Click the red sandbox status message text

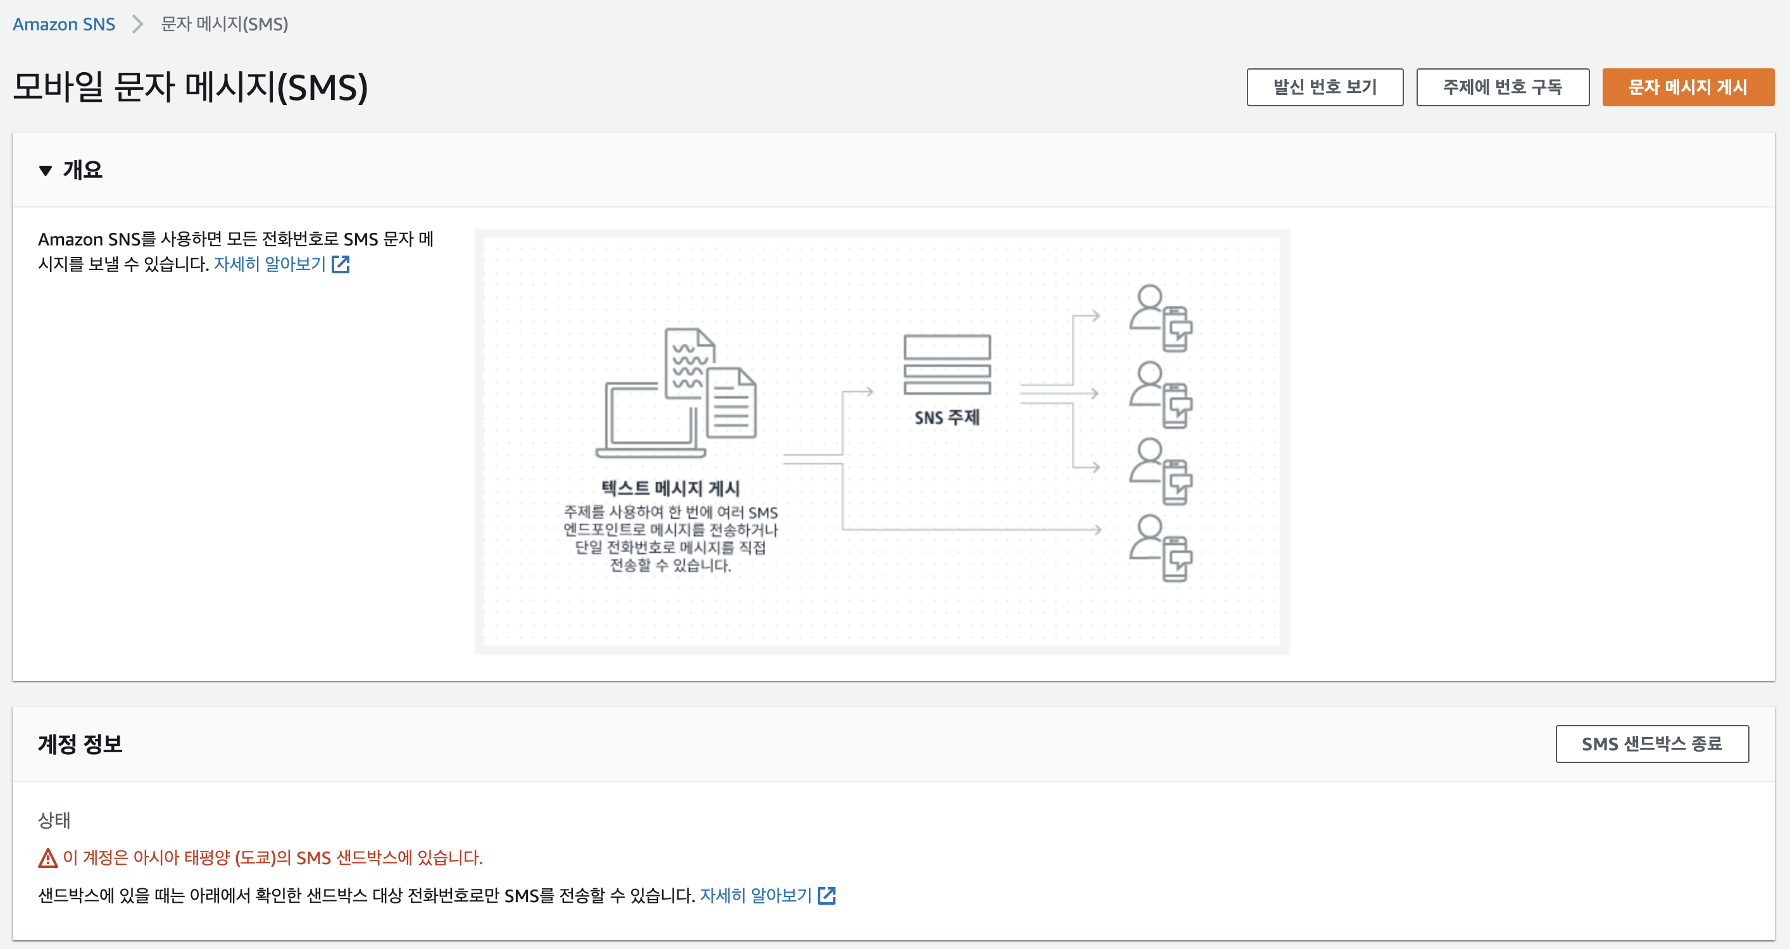click(x=272, y=857)
